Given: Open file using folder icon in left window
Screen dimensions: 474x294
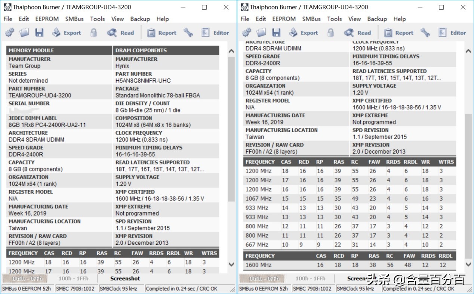Looking at the screenshot, I should click(x=24, y=33).
